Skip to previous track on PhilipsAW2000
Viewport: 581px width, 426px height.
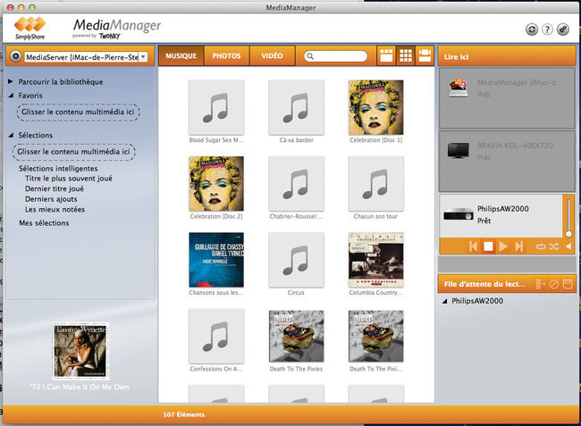tap(473, 246)
